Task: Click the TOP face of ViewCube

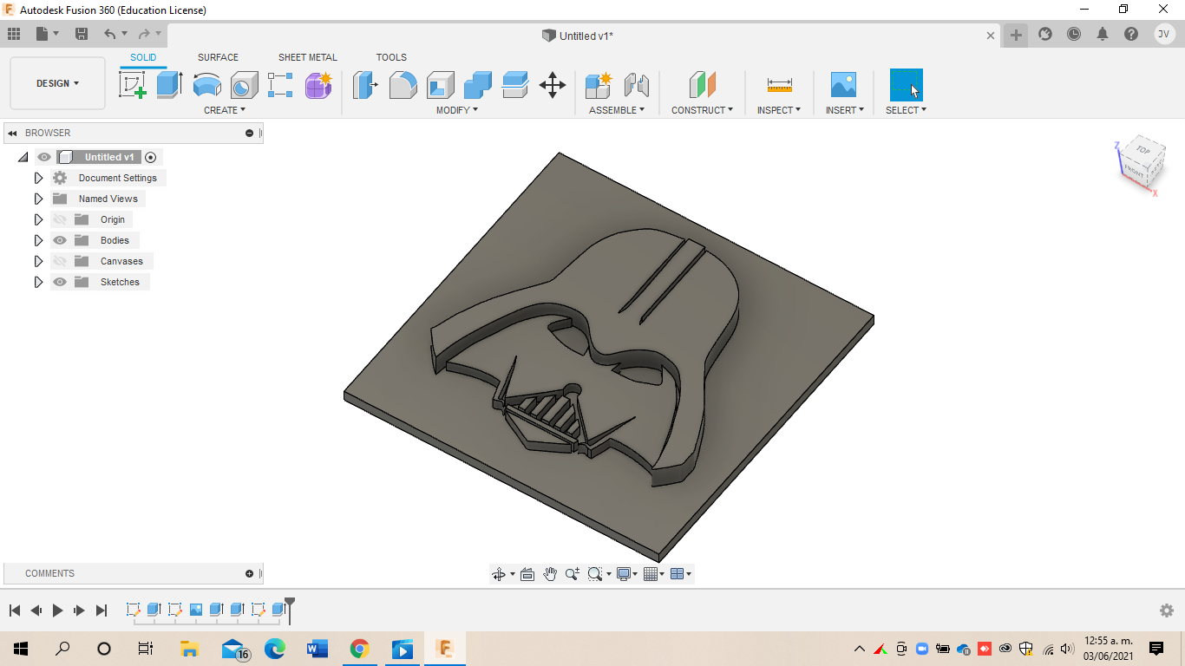Action: pyautogui.click(x=1143, y=150)
